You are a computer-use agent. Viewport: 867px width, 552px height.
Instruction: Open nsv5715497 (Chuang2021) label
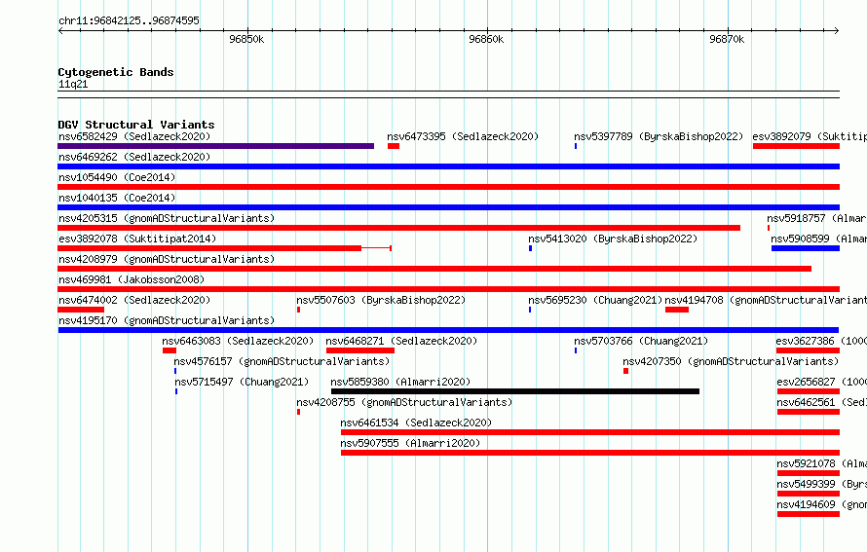tap(242, 382)
